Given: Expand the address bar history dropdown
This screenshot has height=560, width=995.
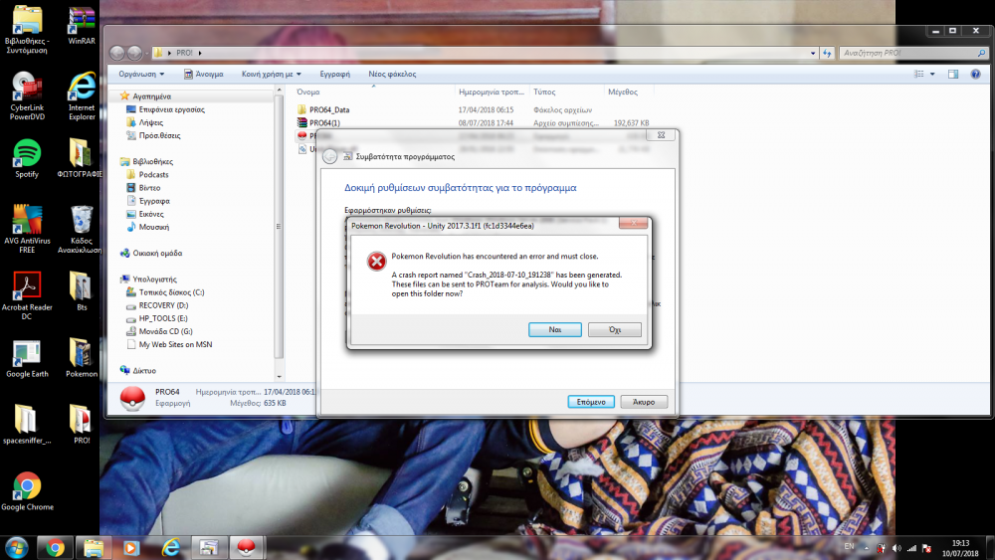Looking at the screenshot, I should point(813,54).
